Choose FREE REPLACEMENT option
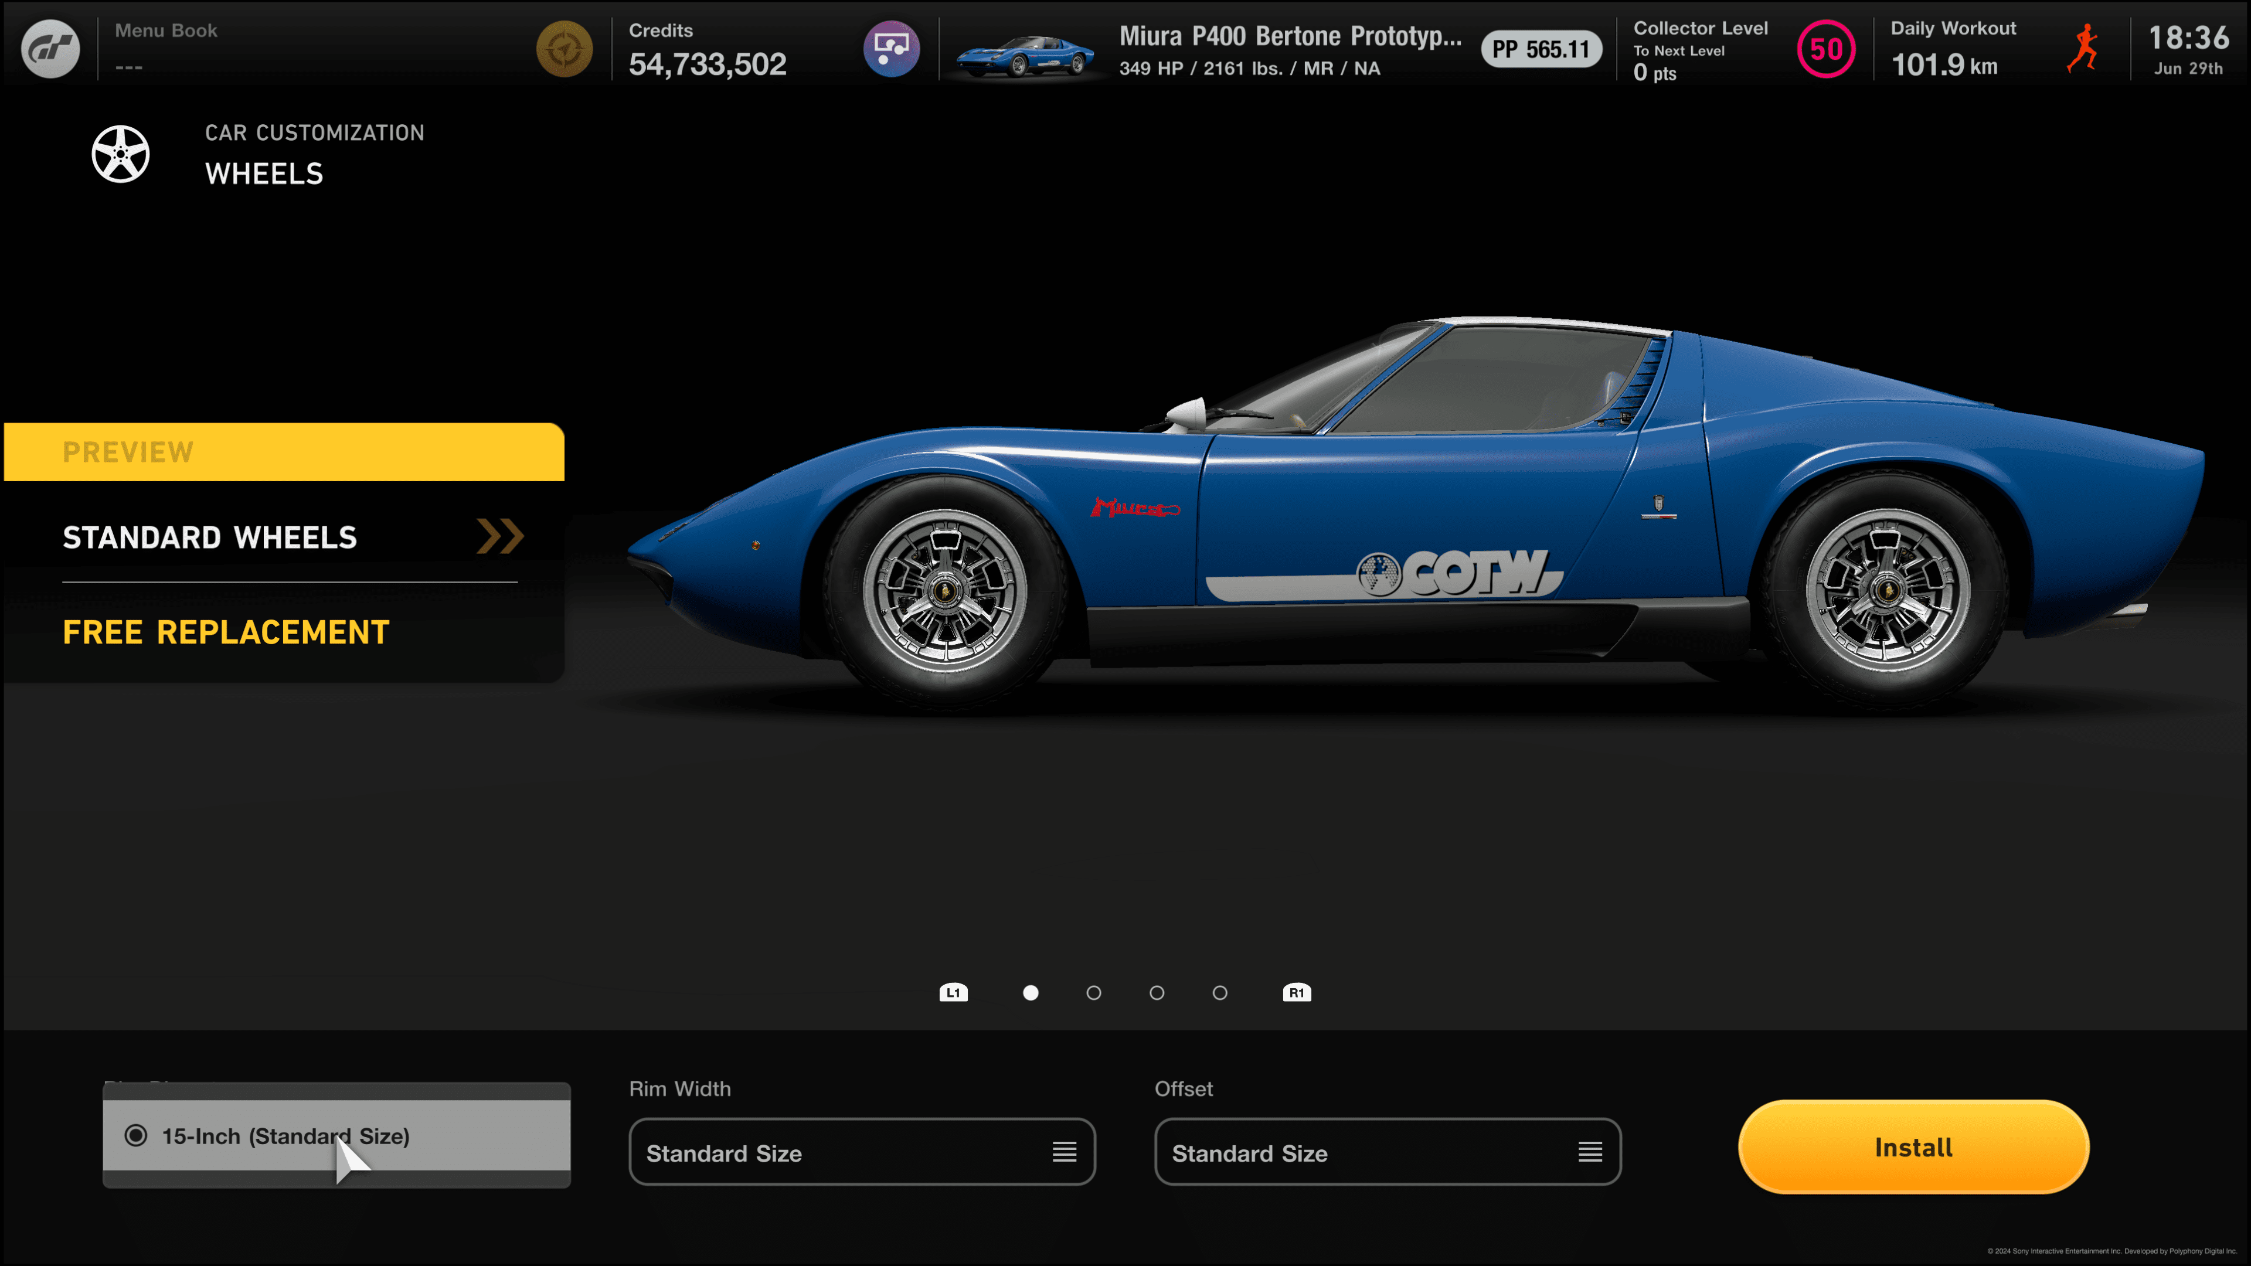 (226, 632)
